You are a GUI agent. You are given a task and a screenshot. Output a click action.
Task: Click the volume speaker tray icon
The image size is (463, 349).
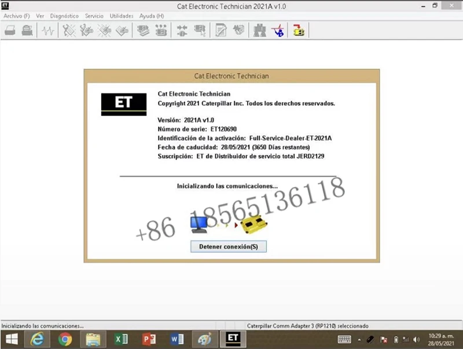[416, 340]
